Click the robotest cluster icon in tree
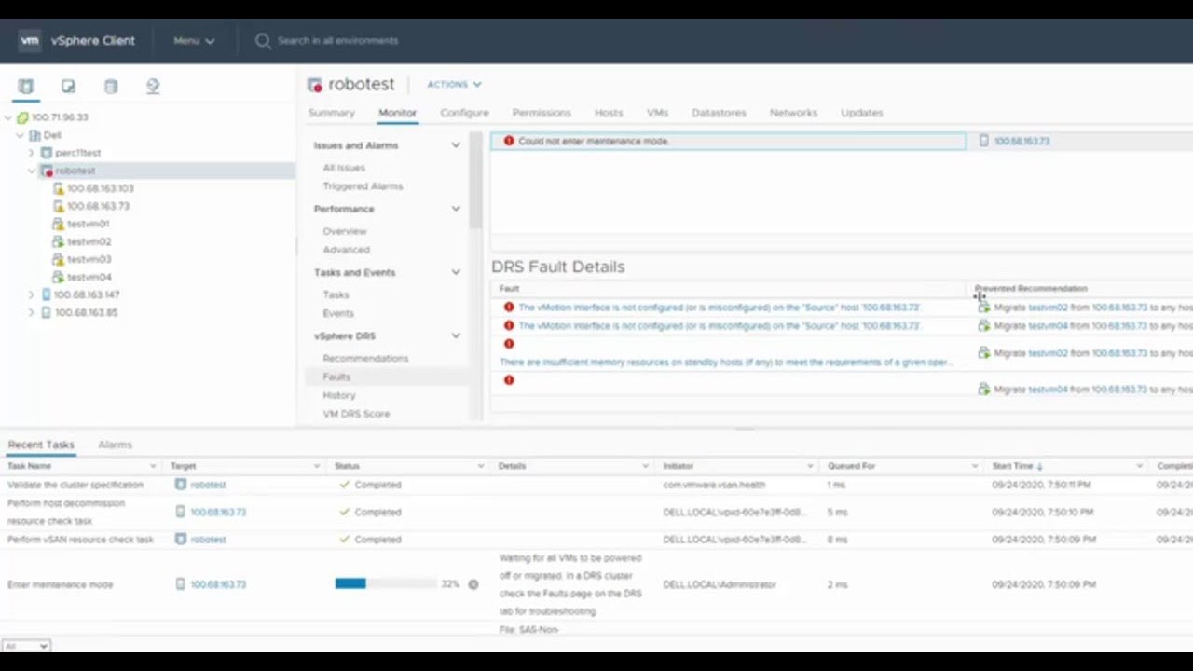The image size is (1193, 671). tap(47, 171)
